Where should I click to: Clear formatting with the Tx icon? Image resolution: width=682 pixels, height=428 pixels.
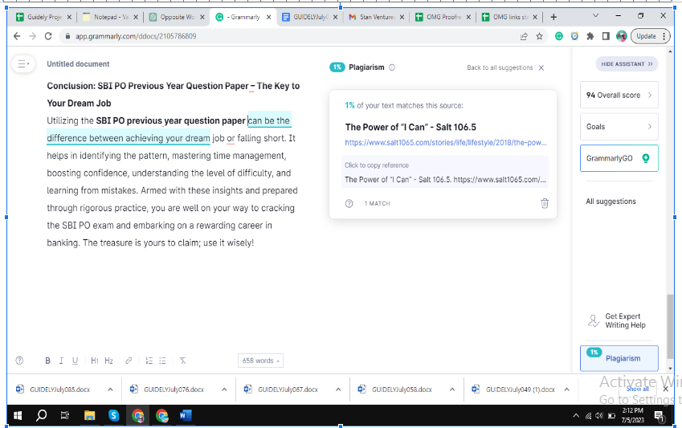click(182, 361)
